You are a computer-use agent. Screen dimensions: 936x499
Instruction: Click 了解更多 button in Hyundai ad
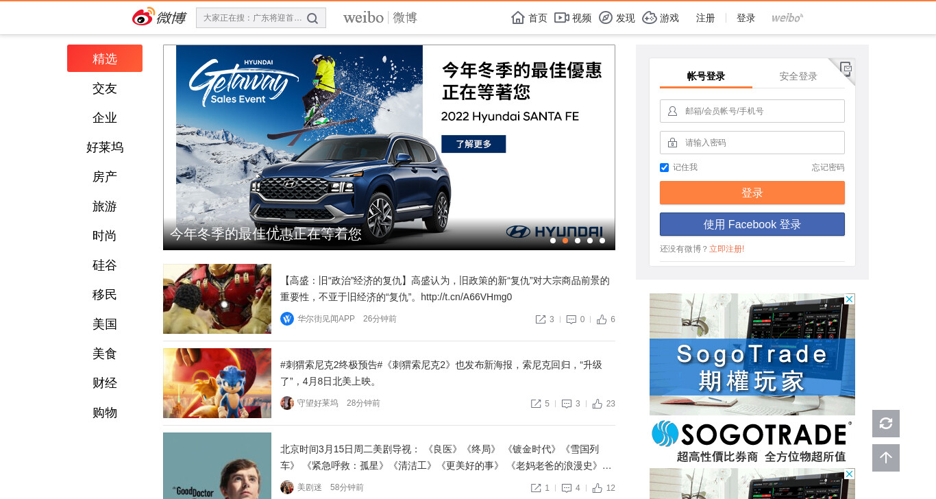473,144
